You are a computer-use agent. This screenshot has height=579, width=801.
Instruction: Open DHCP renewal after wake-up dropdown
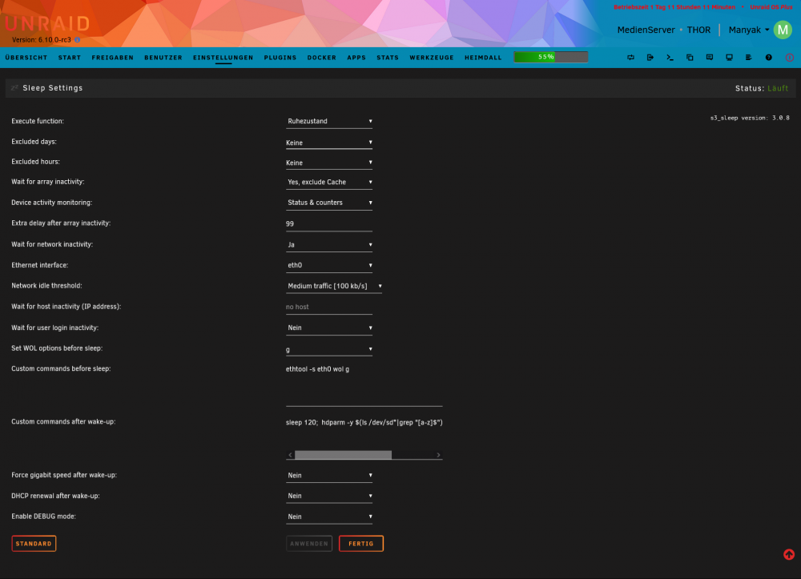point(329,496)
